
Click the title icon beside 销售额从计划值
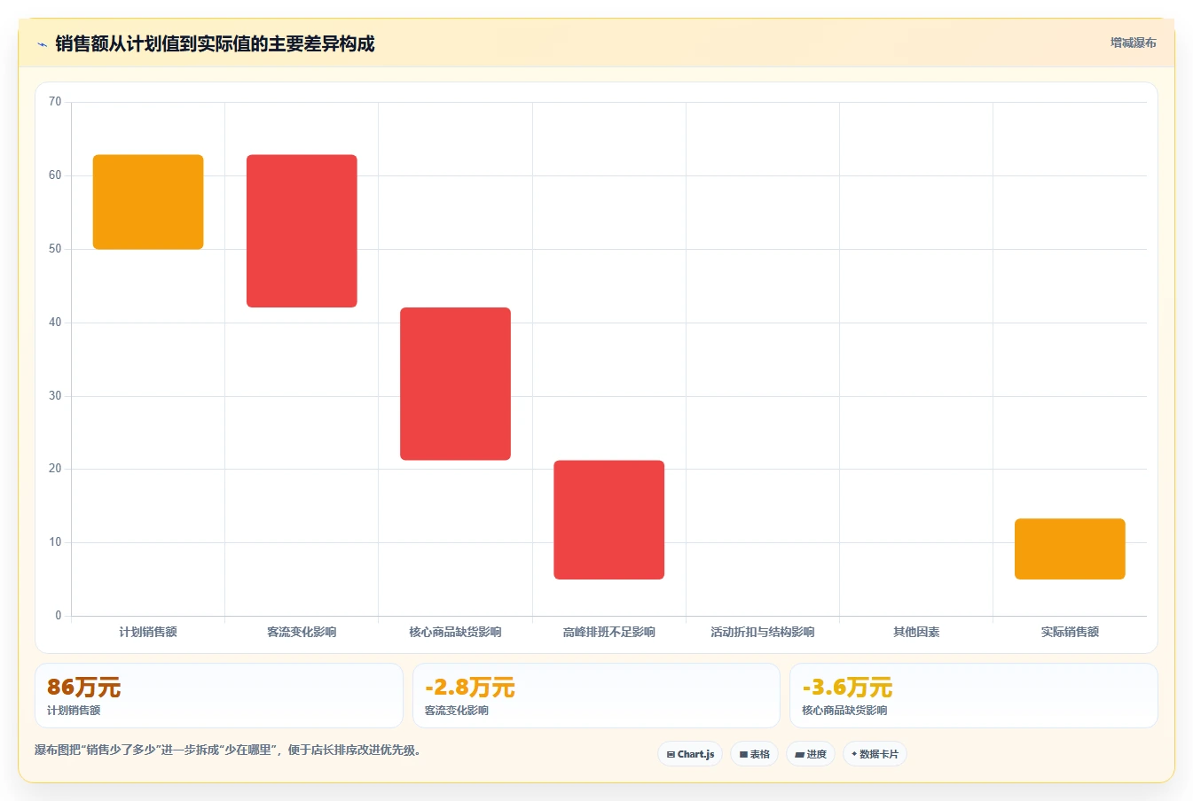(x=42, y=44)
